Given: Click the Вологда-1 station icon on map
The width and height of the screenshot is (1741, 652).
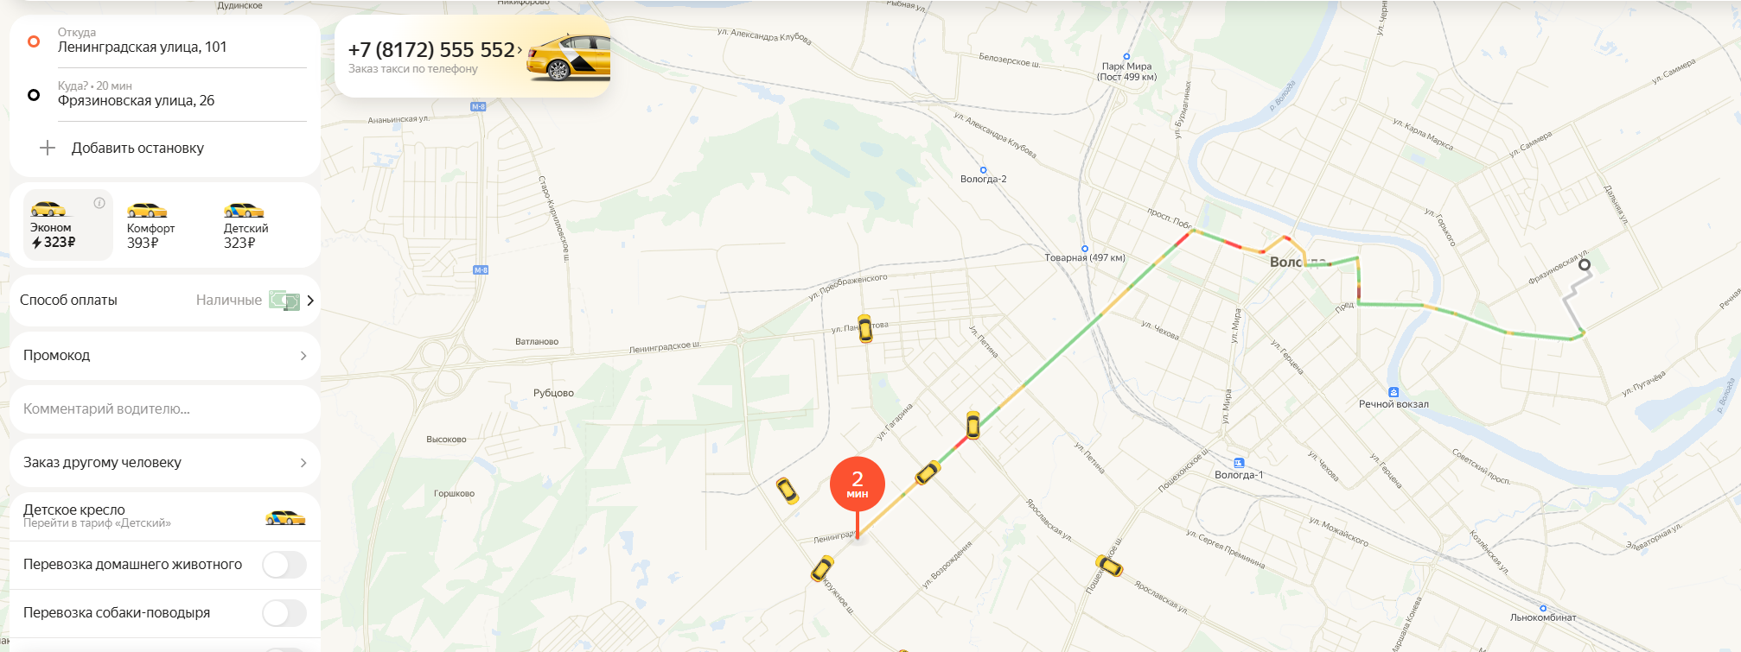Looking at the screenshot, I should [x=1239, y=463].
